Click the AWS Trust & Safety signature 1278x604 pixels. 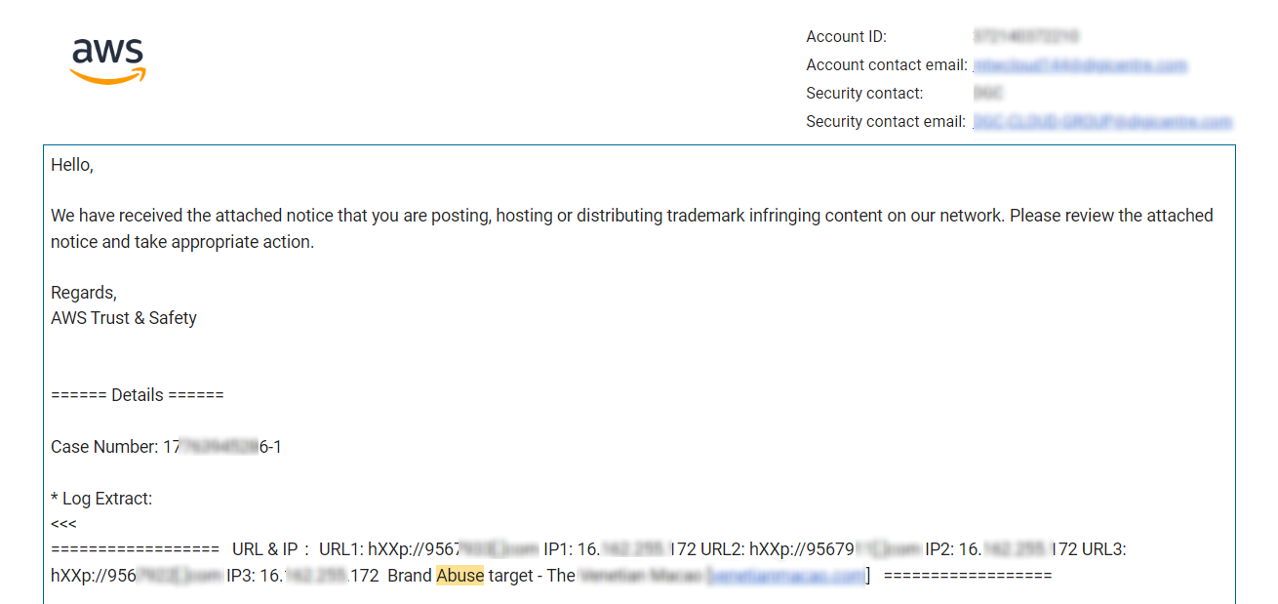click(x=124, y=318)
